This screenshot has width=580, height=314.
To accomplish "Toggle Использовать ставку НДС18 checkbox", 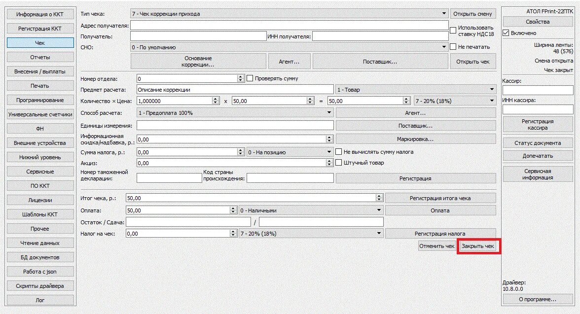I will point(453,31).
